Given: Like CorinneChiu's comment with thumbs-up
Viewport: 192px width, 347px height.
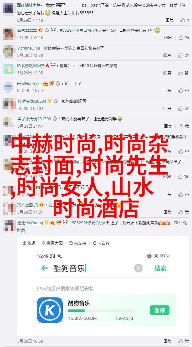Looking at the screenshot, I should point(184,55).
